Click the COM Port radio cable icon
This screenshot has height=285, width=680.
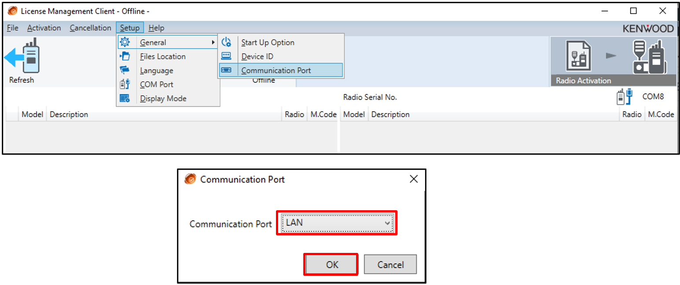point(125,84)
